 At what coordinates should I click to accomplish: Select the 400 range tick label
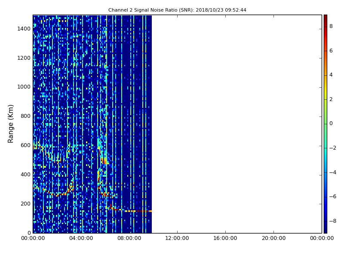coord(25,175)
